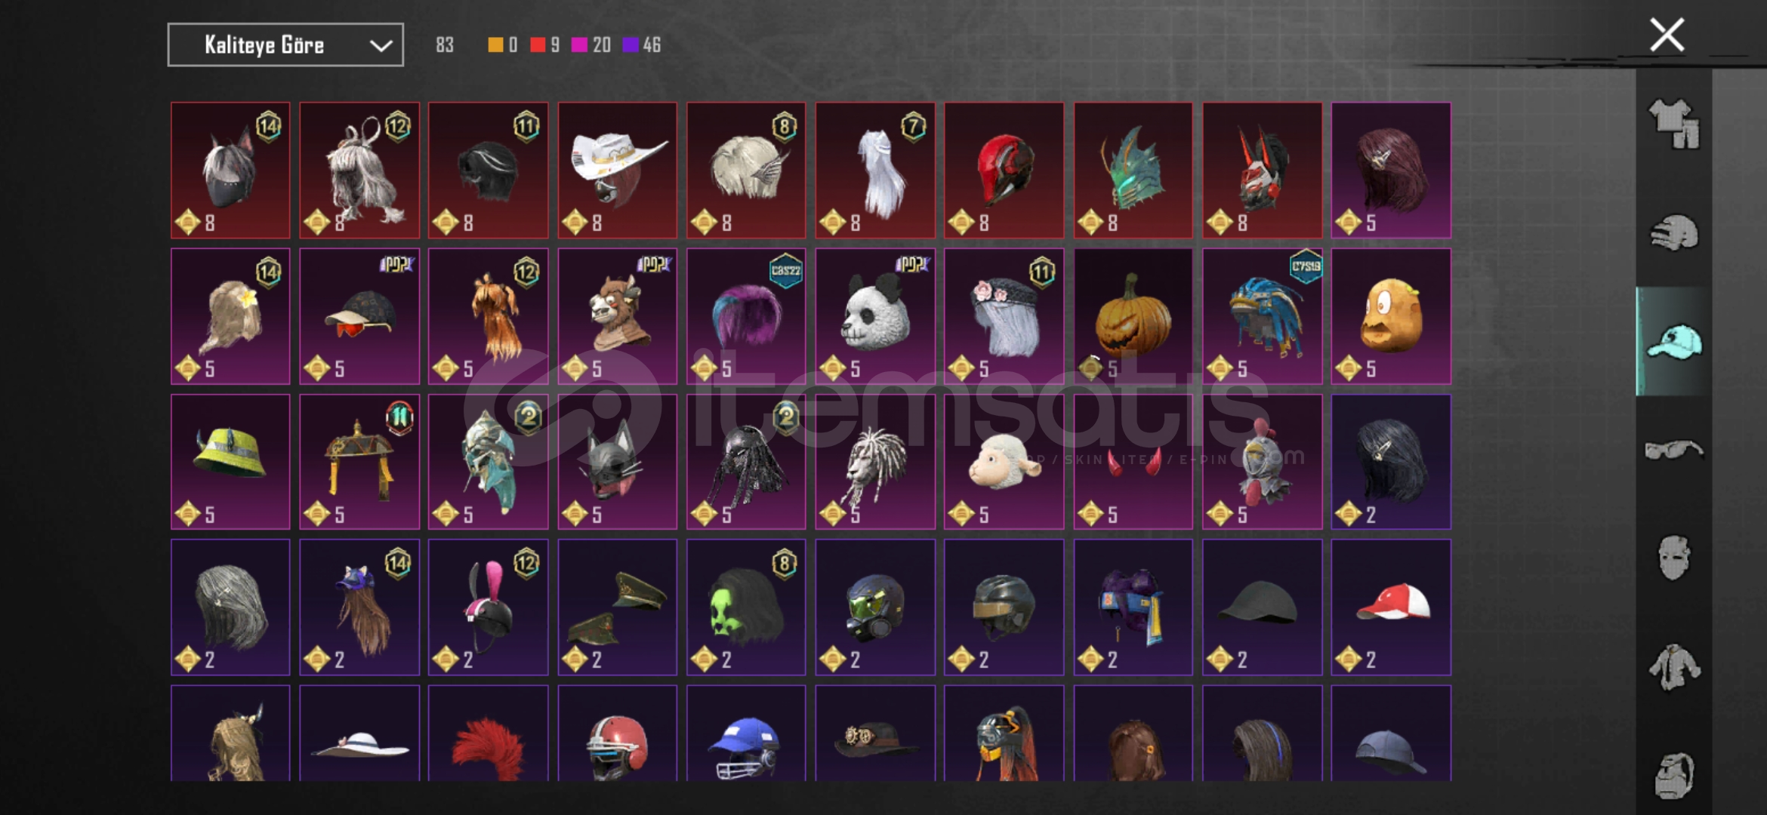
Task: Open the face mask category
Action: click(x=1673, y=558)
